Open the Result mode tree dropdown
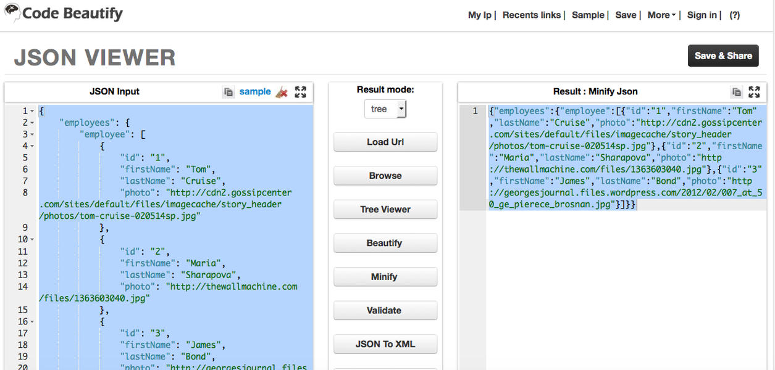Screen dimensions: 775x370 pyautogui.click(x=385, y=109)
